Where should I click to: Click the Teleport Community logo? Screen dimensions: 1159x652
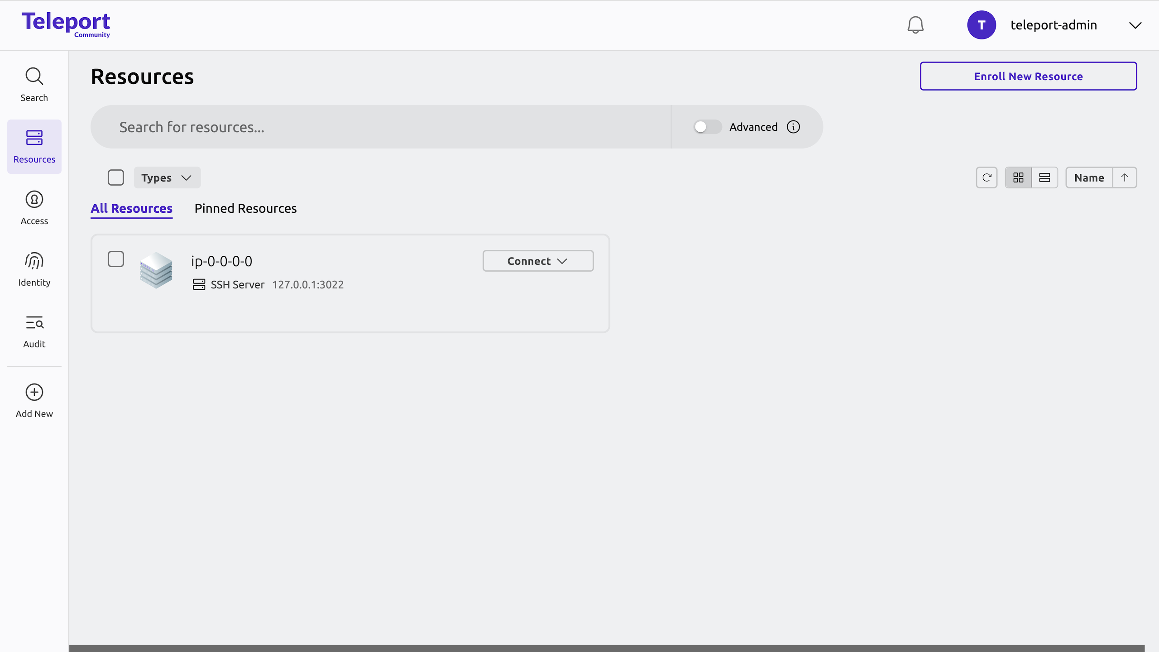(66, 24)
